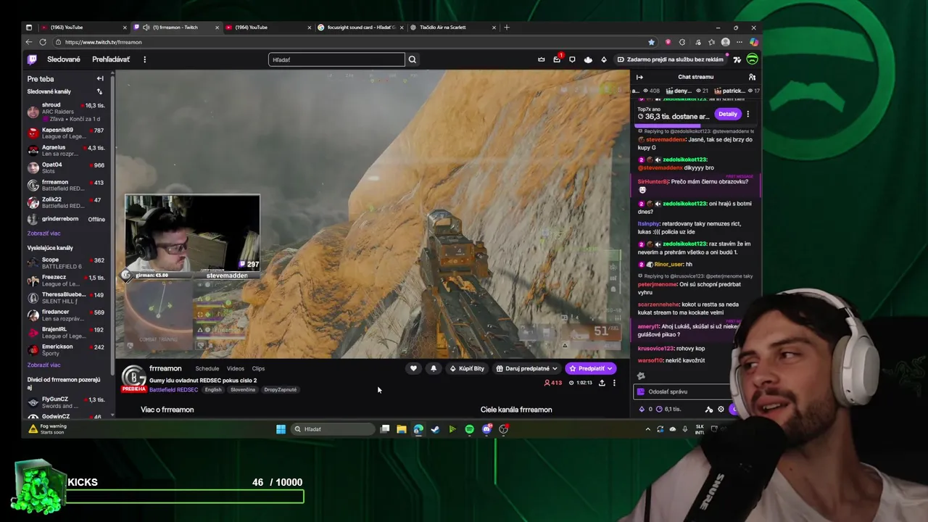Toggle the channel notification bell
The width and height of the screenshot is (928, 522).
click(x=434, y=368)
